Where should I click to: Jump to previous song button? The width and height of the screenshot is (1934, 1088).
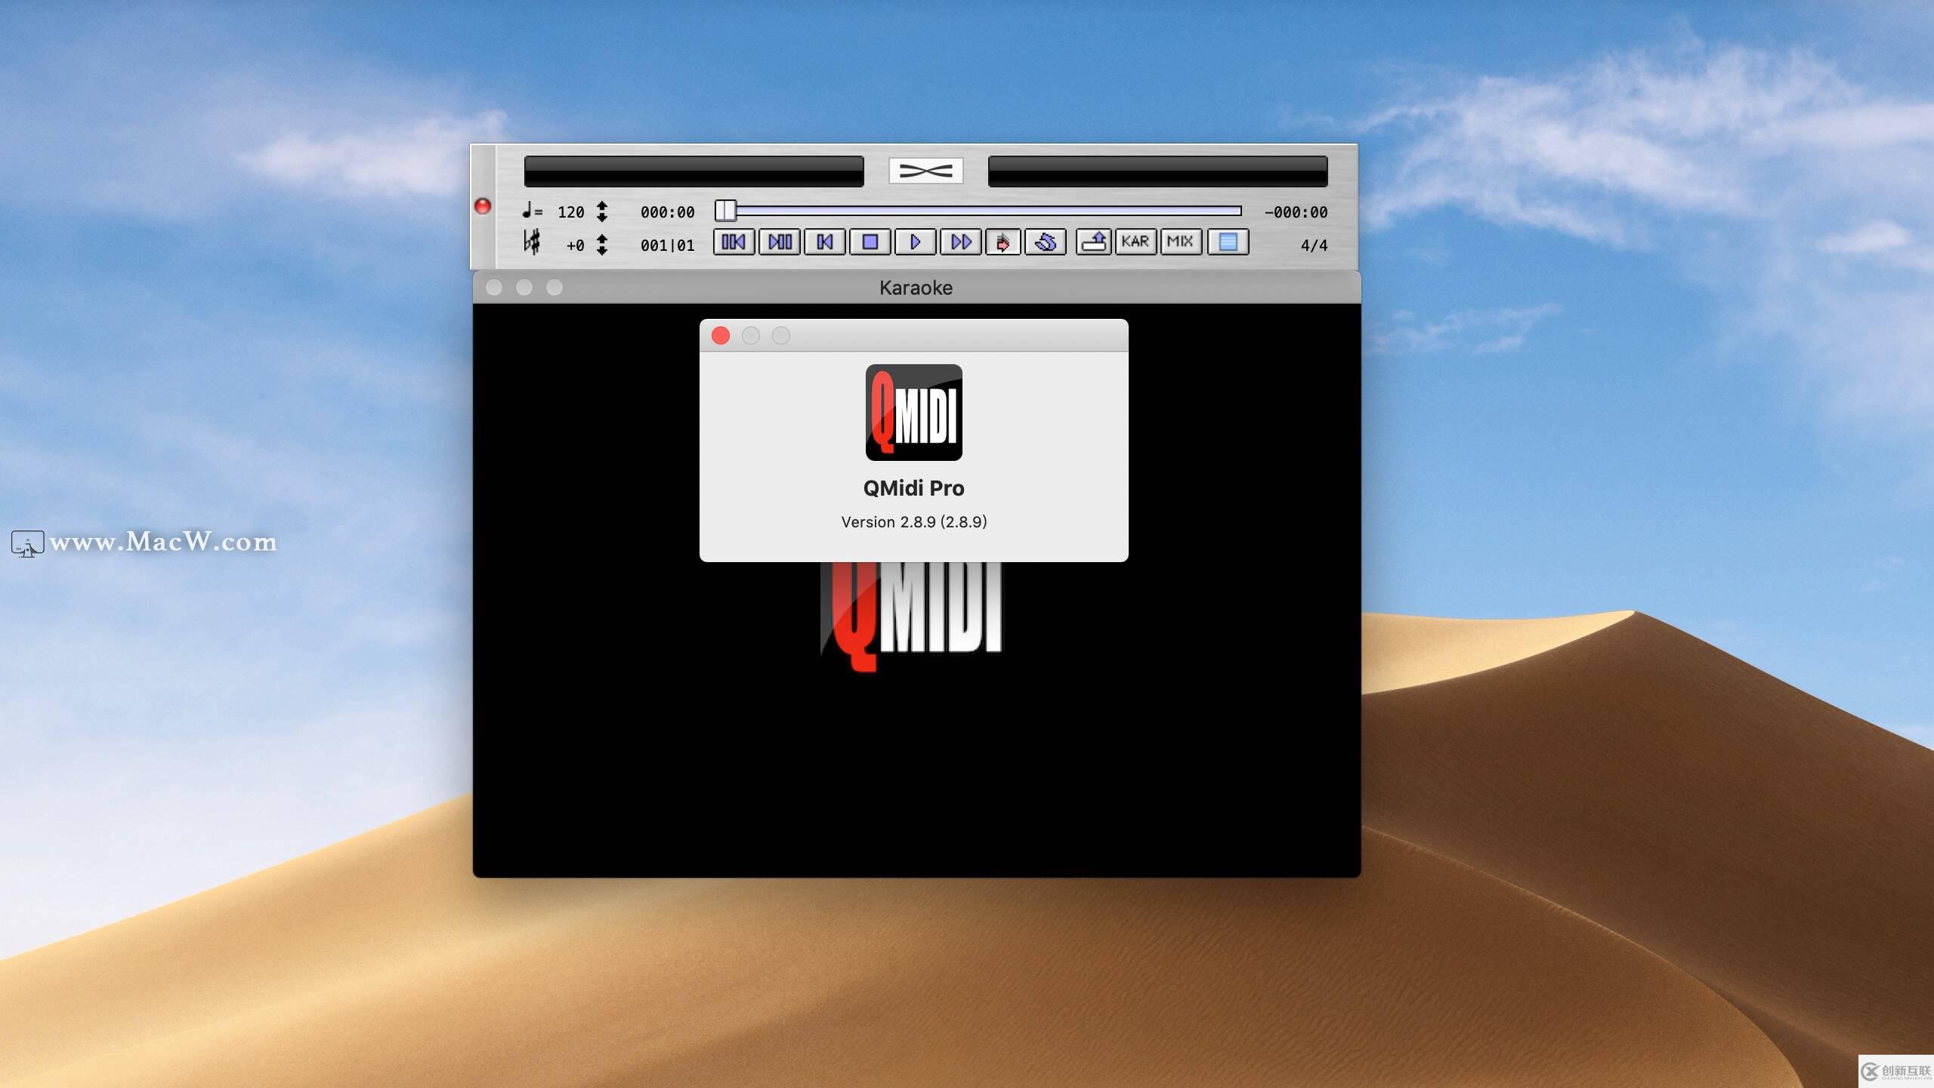[x=734, y=242]
